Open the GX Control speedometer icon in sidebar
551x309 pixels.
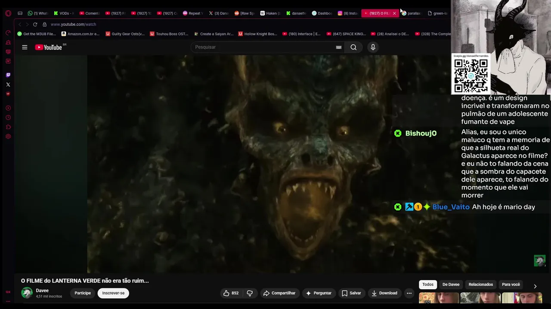[x=8, y=33]
